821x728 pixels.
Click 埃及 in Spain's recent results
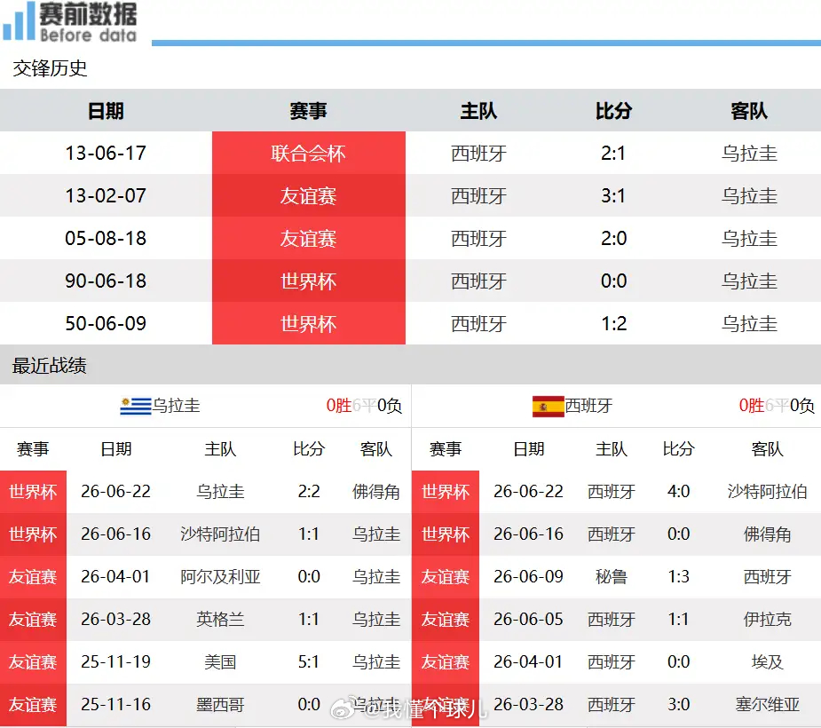pos(767,662)
